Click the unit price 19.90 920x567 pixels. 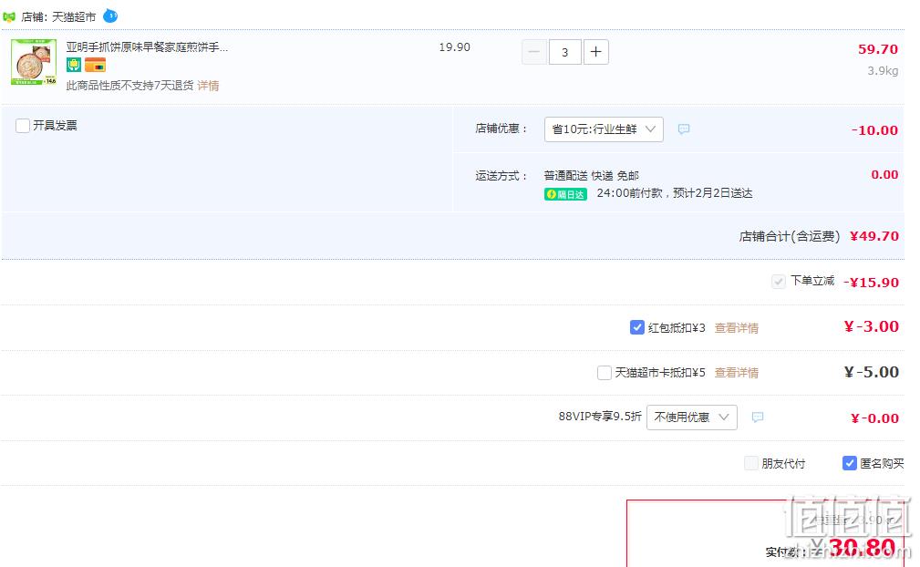[x=455, y=46]
